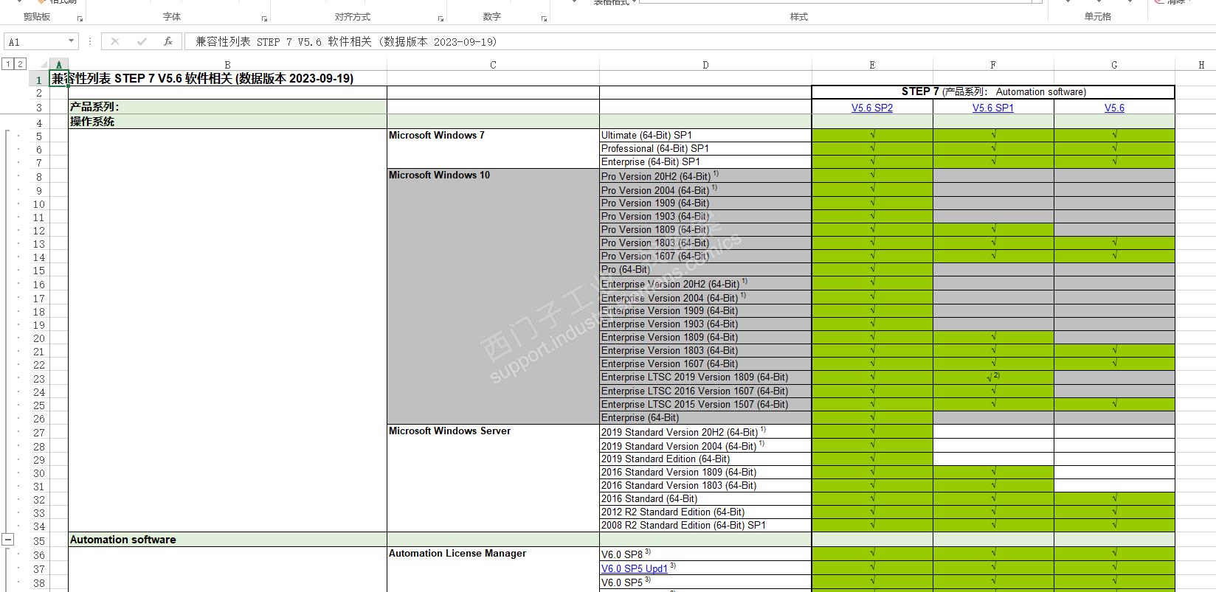Open the V5.6 hyperlink in column G
Image resolution: width=1216 pixels, height=592 pixels.
click(x=1114, y=108)
